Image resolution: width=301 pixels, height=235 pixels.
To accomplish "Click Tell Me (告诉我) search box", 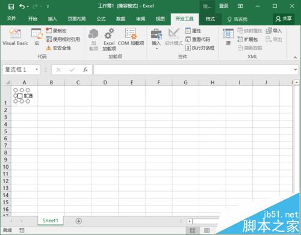I will tap(237, 19).
